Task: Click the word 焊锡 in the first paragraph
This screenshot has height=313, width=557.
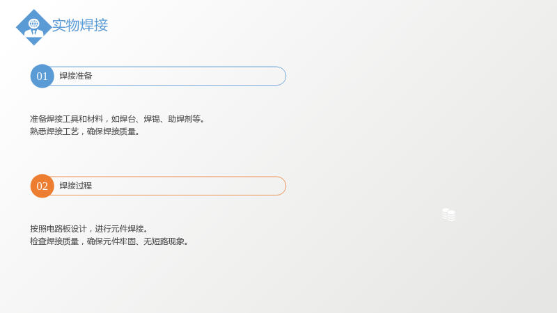Action: point(152,119)
